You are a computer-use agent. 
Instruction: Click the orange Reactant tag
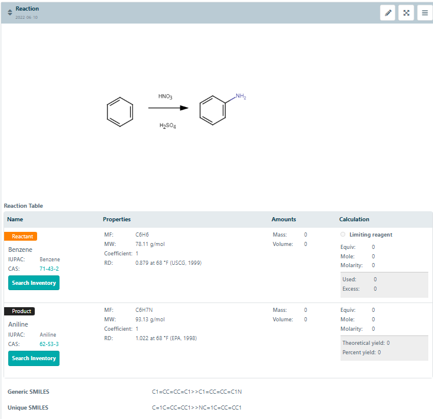[x=21, y=236]
